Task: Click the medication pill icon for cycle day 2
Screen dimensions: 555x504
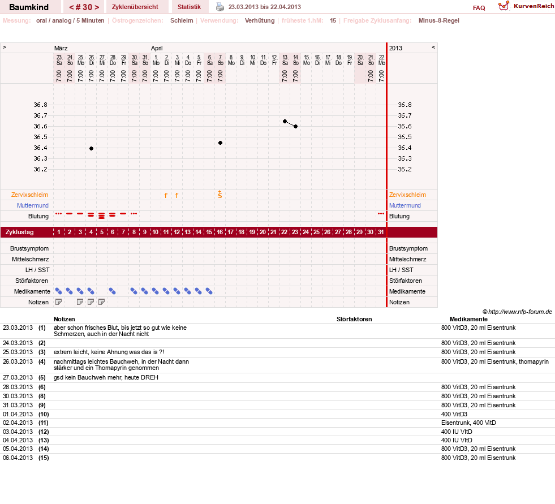Action: [x=70, y=291]
